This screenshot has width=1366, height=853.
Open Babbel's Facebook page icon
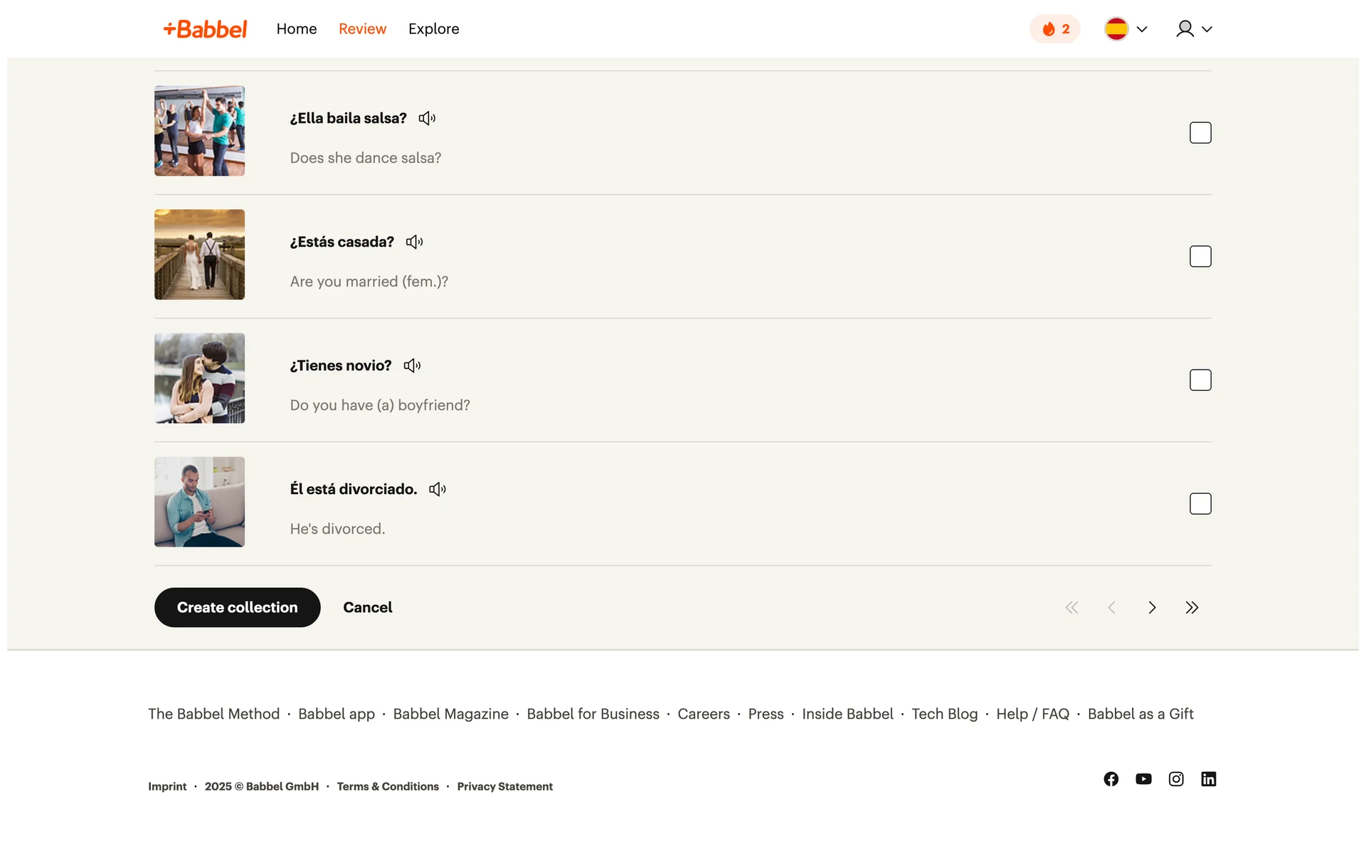1111,779
